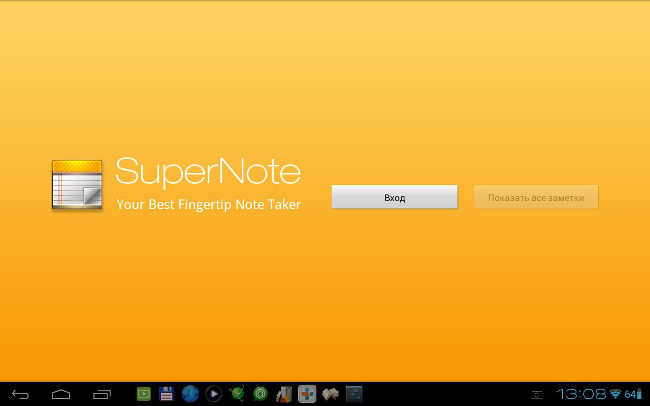Launch the books and flask app icon

284,394
